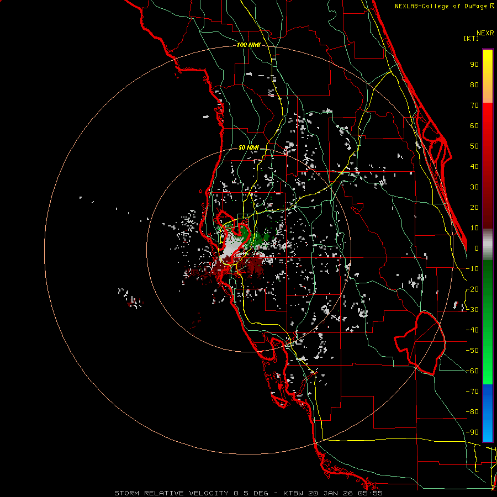Click the Storm Relative Velocity caption at bottom
The width and height of the screenshot is (497, 497).
(248, 493)
